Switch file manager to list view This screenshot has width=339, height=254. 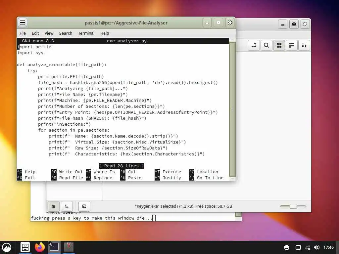pos(292,45)
